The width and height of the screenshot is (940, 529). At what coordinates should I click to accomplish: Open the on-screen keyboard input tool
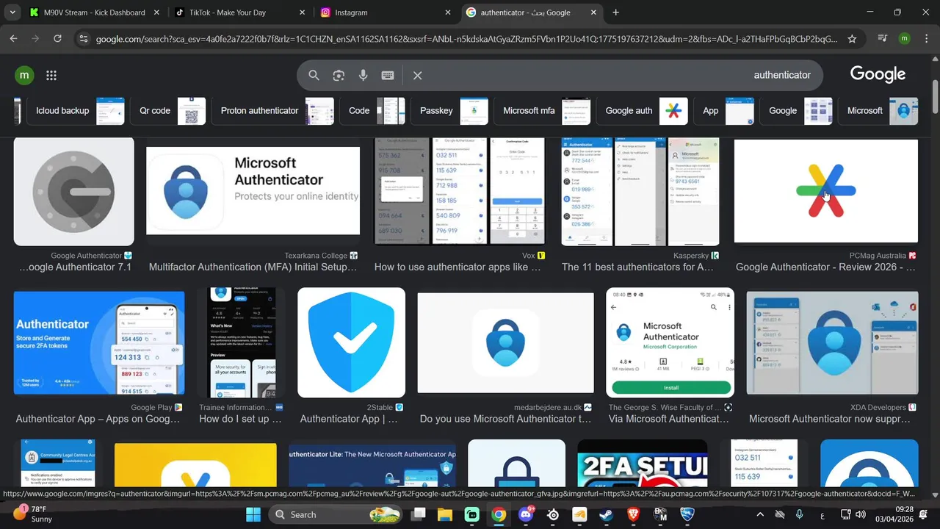(388, 75)
